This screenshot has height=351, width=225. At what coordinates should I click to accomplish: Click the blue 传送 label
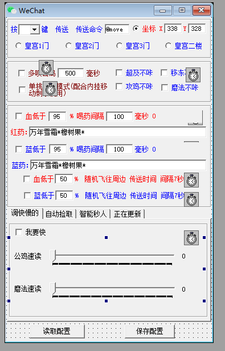[x=62, y=29]
